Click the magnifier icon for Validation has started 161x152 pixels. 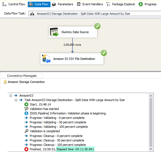(x=26, y=109)
